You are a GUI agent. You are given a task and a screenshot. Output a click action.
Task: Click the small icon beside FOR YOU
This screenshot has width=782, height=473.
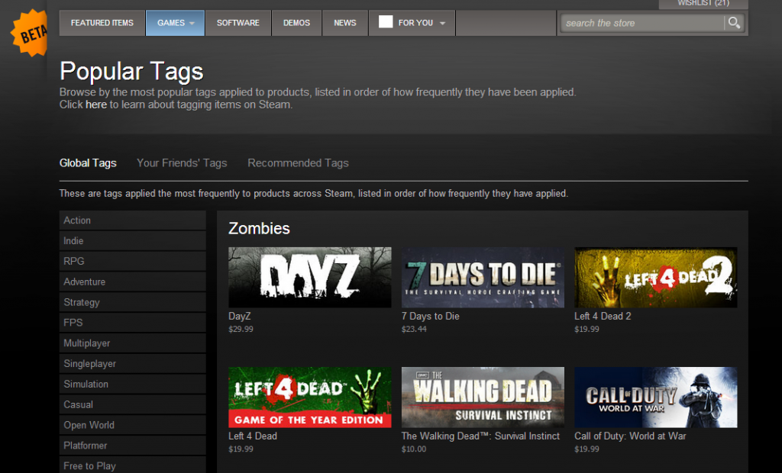386,23
